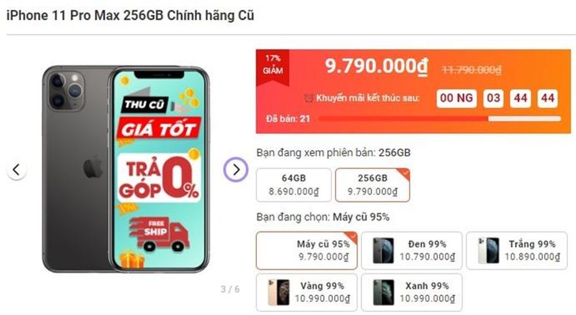Click the next image arrow
Viewport: 576px width, 315px height.
[x=236, y=170]
